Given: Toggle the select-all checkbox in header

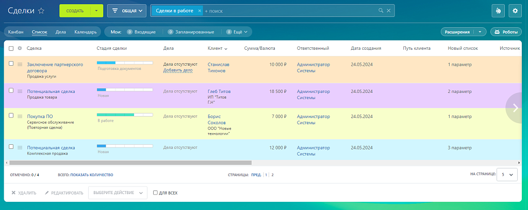Looking at the screenshot, I should pyautogui.click(x=11, y=48).
